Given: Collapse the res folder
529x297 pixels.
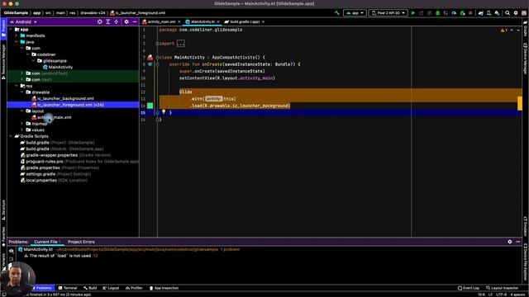Looking at the screenshot, I should [x=17, y=86].
